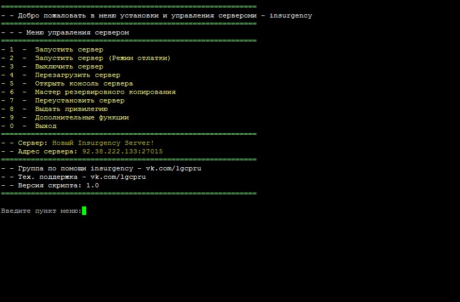This screenshot has width=460, height=302.
Task: Select 'Запустить сервер (Режим отлатки)' option
Action: pos(102,58)
